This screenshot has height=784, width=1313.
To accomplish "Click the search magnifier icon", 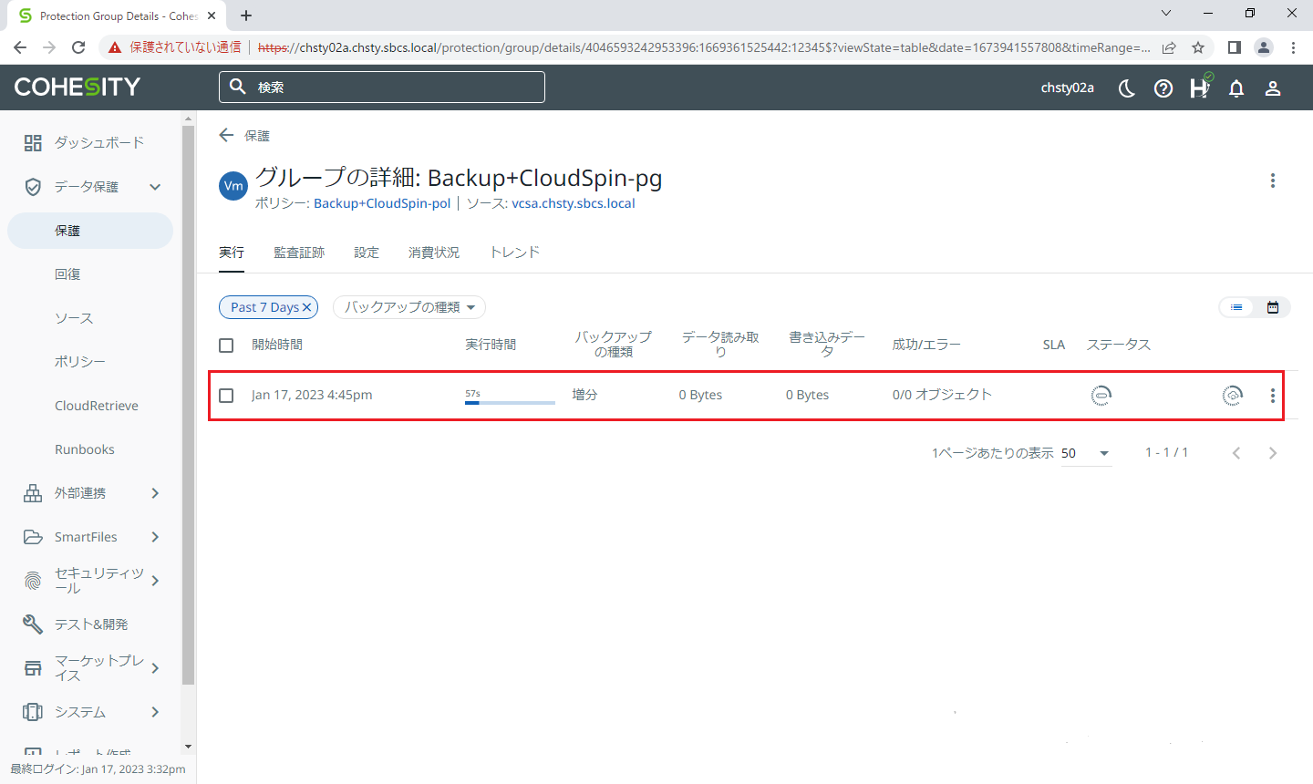I will [x=238, y=87].
